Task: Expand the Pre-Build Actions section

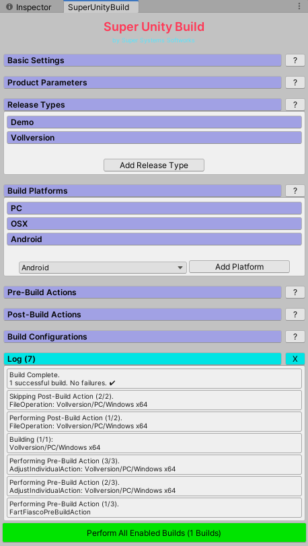Action: coord(143,292)
